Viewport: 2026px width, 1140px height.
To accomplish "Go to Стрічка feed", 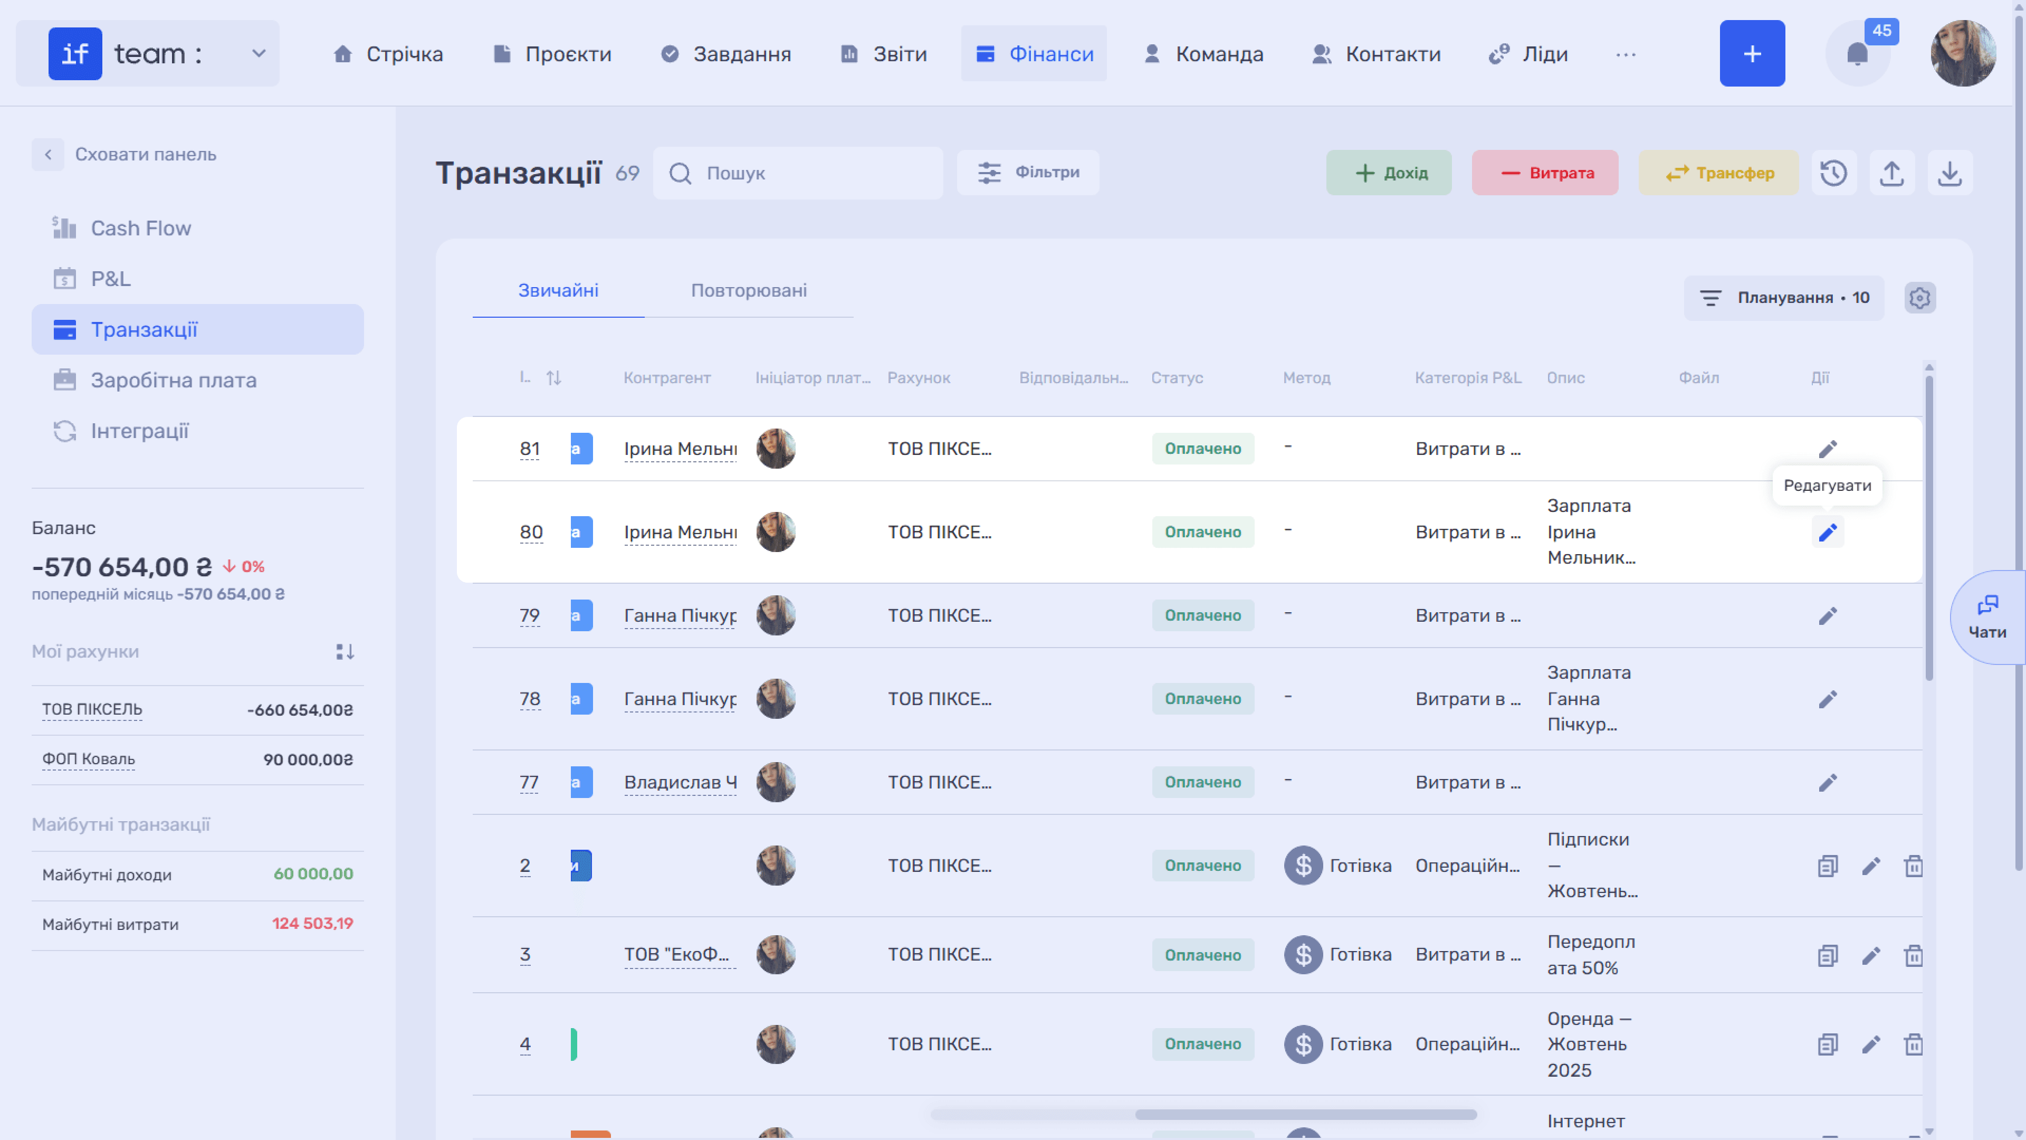I will click(388, 53).
